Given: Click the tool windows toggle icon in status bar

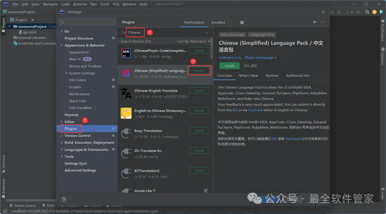Looking at the screenshot, I should (x=5, y=211).
